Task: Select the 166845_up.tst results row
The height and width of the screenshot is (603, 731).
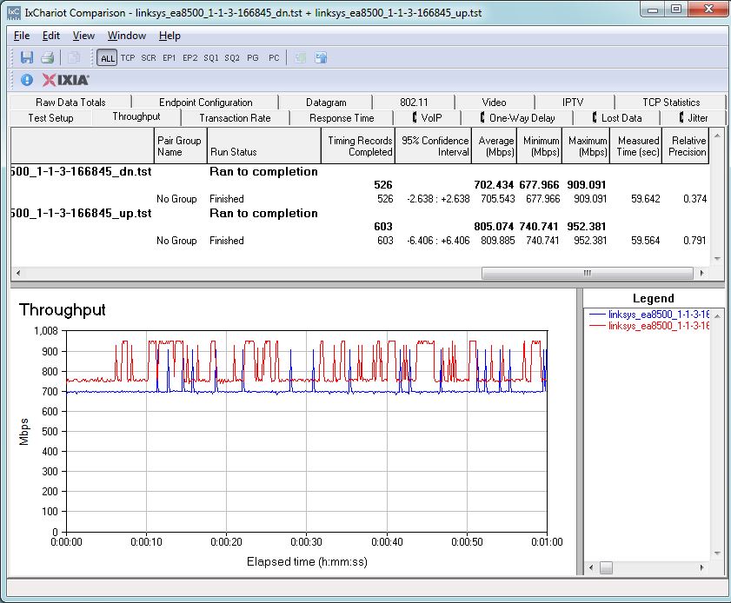Action: point(360,214)
